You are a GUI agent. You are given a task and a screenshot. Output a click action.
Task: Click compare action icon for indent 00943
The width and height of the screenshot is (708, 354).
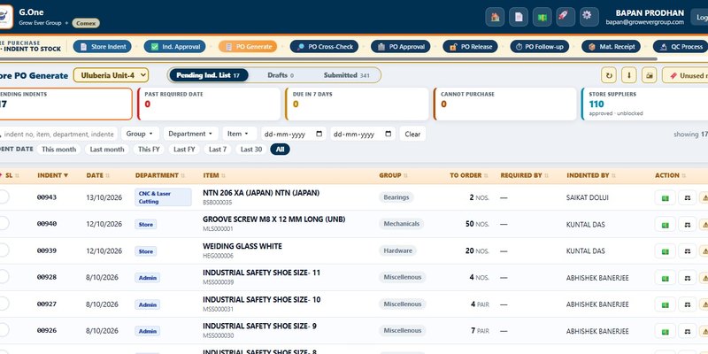pyautogui.click(x=688, y=197)
